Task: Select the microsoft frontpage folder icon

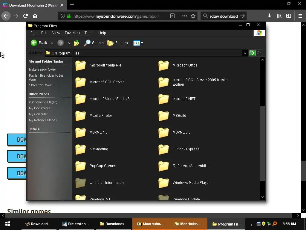Action: coord(81,65)
